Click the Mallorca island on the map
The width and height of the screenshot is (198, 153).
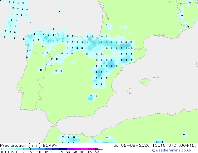click(x=145, y=82)
